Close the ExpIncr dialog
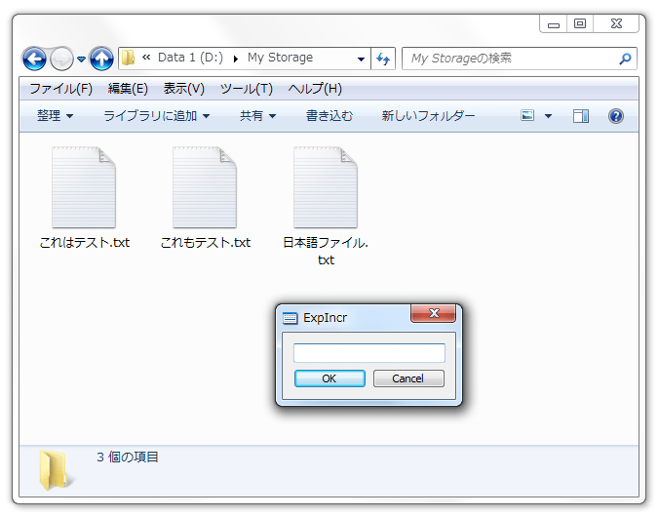This screenshot has width=659, height=517. [433, 313]
